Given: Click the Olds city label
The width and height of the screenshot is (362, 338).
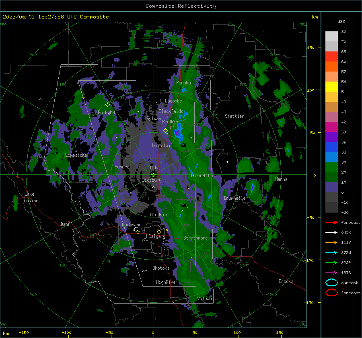Looking at the screenshot, I should 153,168.
